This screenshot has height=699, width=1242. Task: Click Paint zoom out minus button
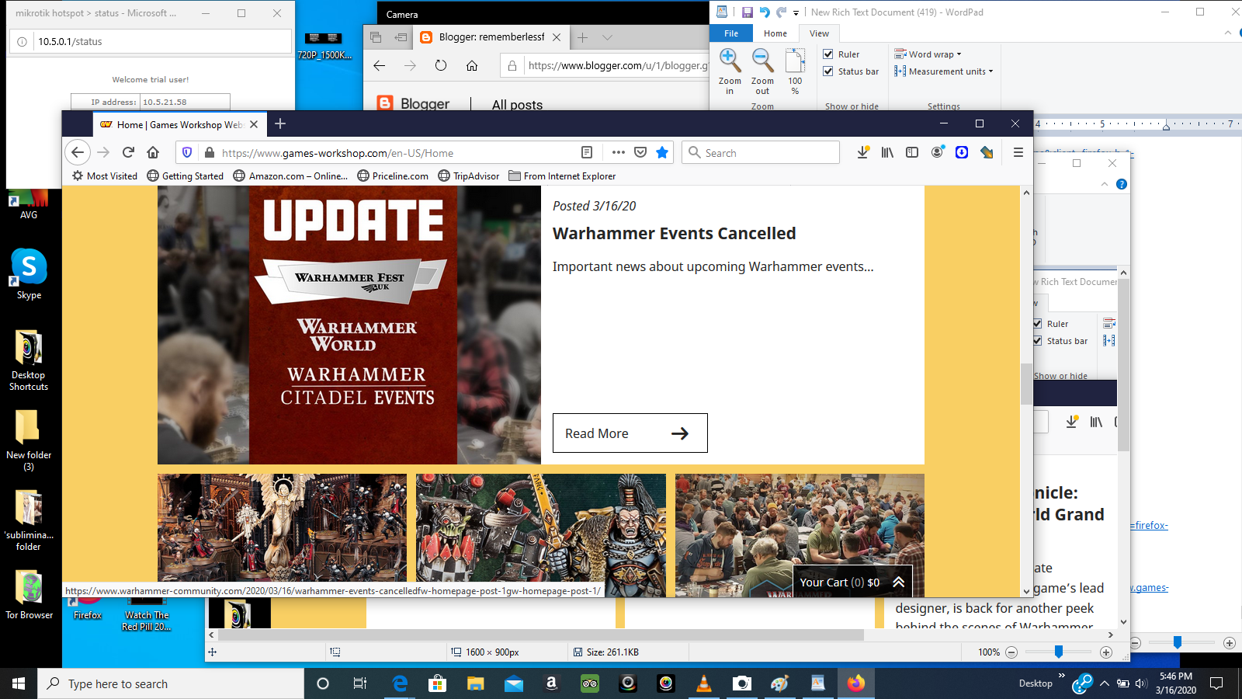(x=1011, y=652)
